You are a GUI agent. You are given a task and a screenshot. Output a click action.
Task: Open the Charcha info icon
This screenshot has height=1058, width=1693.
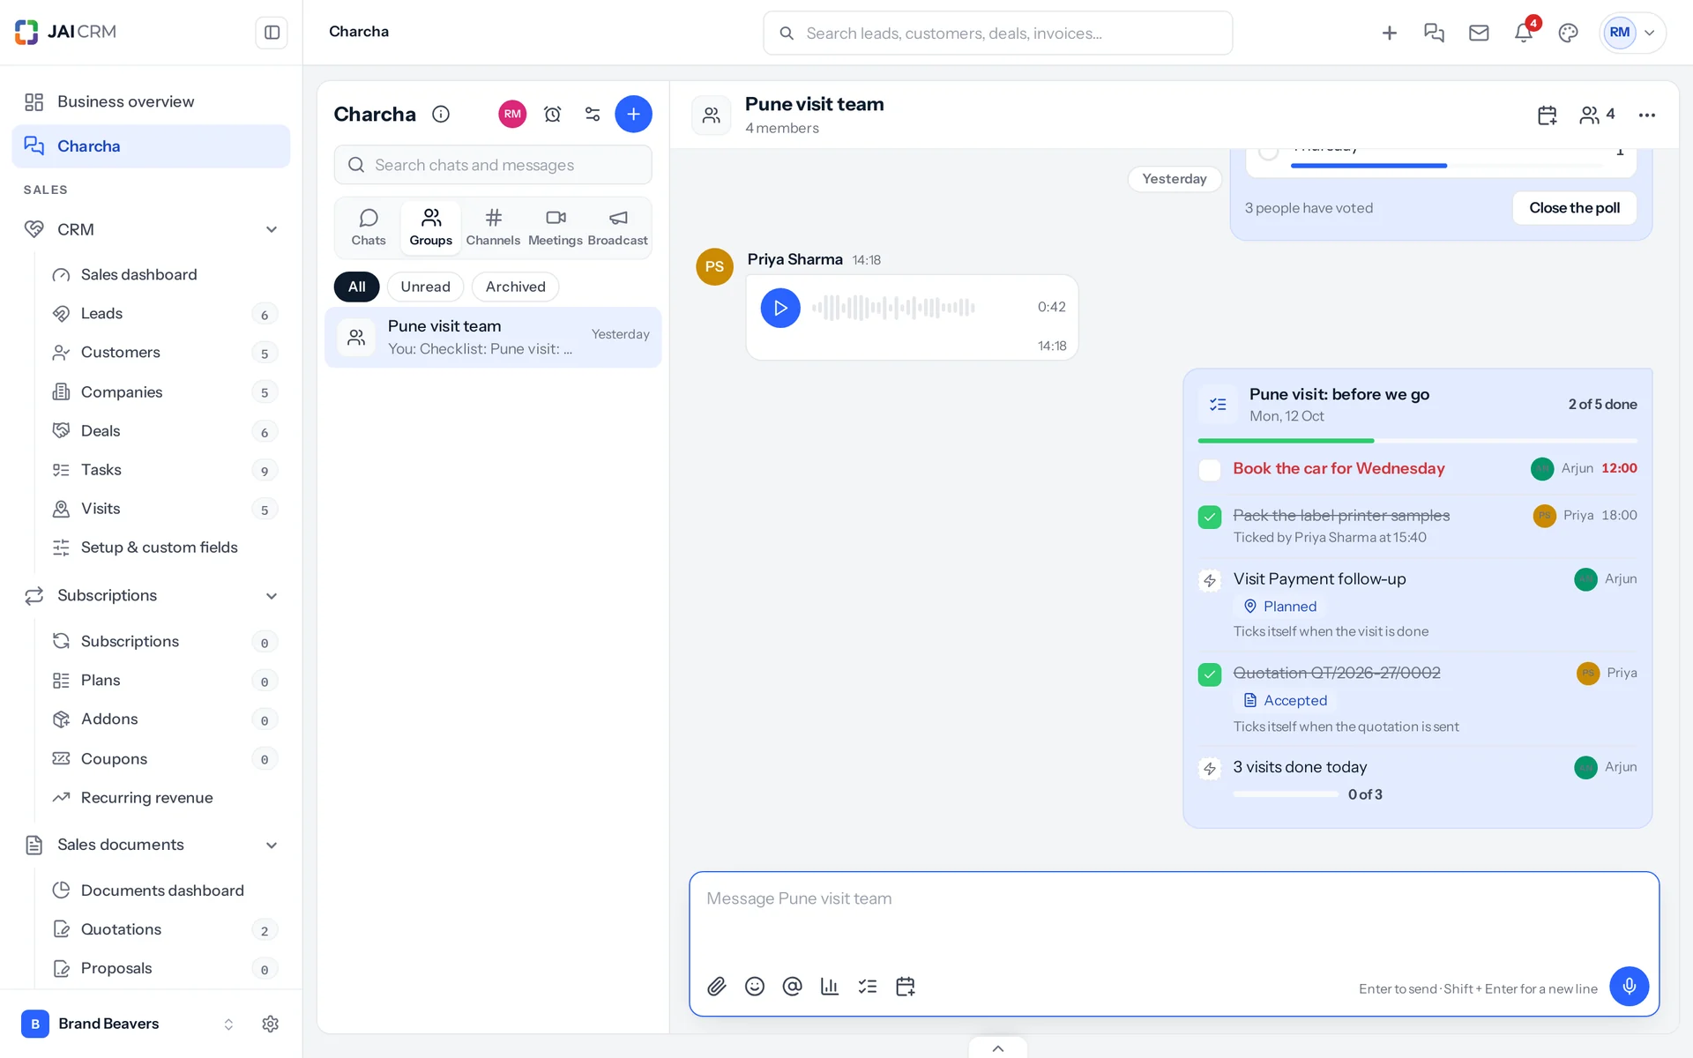[x=441, y=114]
